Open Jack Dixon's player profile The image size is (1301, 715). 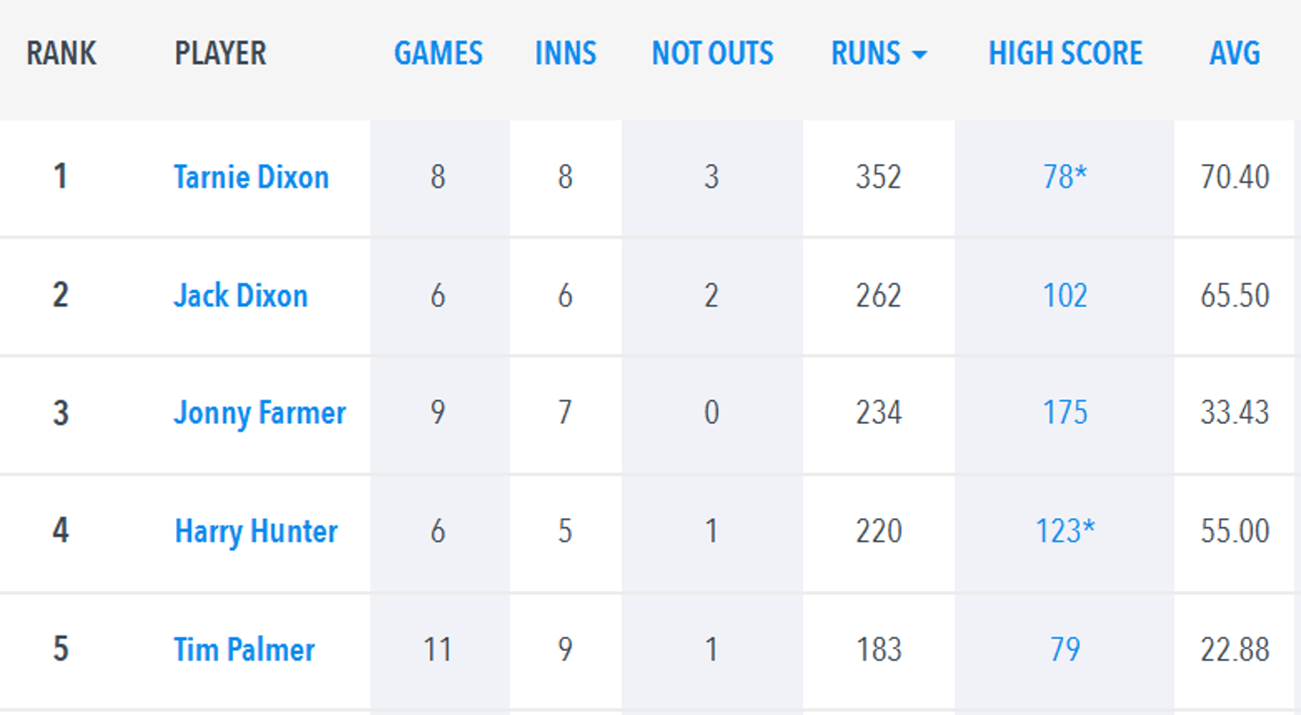pos(241,295)
